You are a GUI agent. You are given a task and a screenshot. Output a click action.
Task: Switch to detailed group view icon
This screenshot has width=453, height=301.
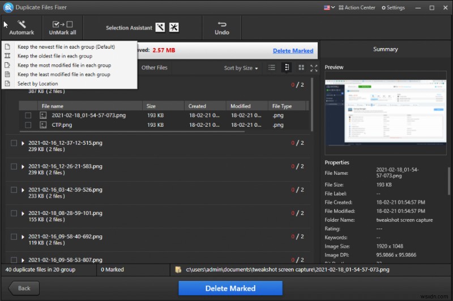point(287,67)
